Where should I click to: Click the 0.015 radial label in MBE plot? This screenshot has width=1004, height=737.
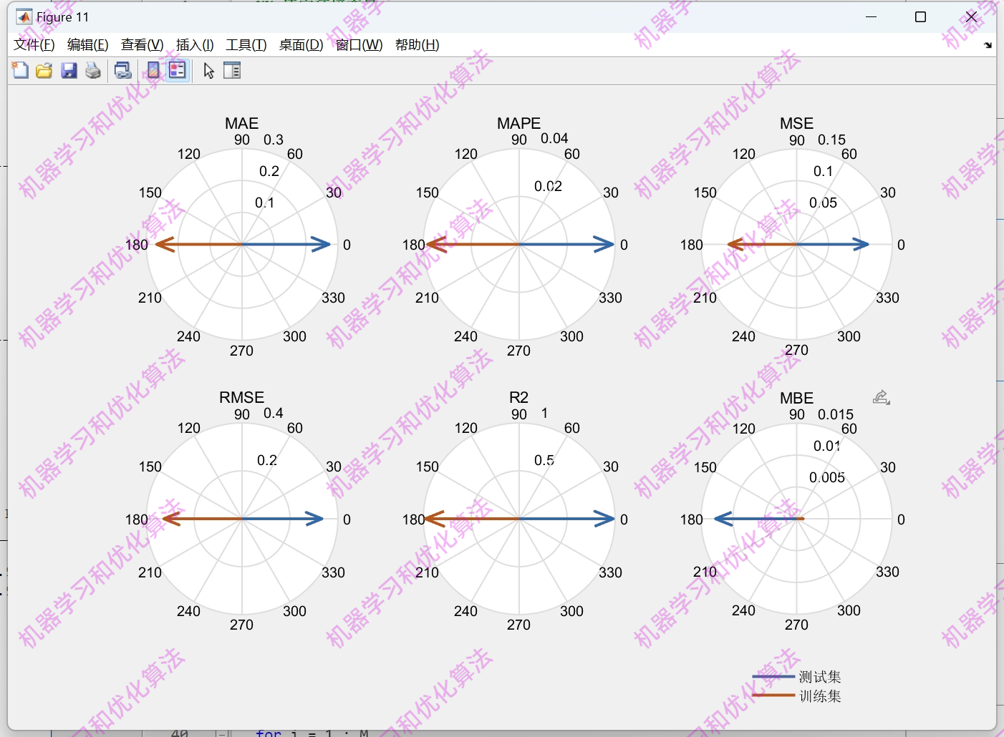click(836, 414)
